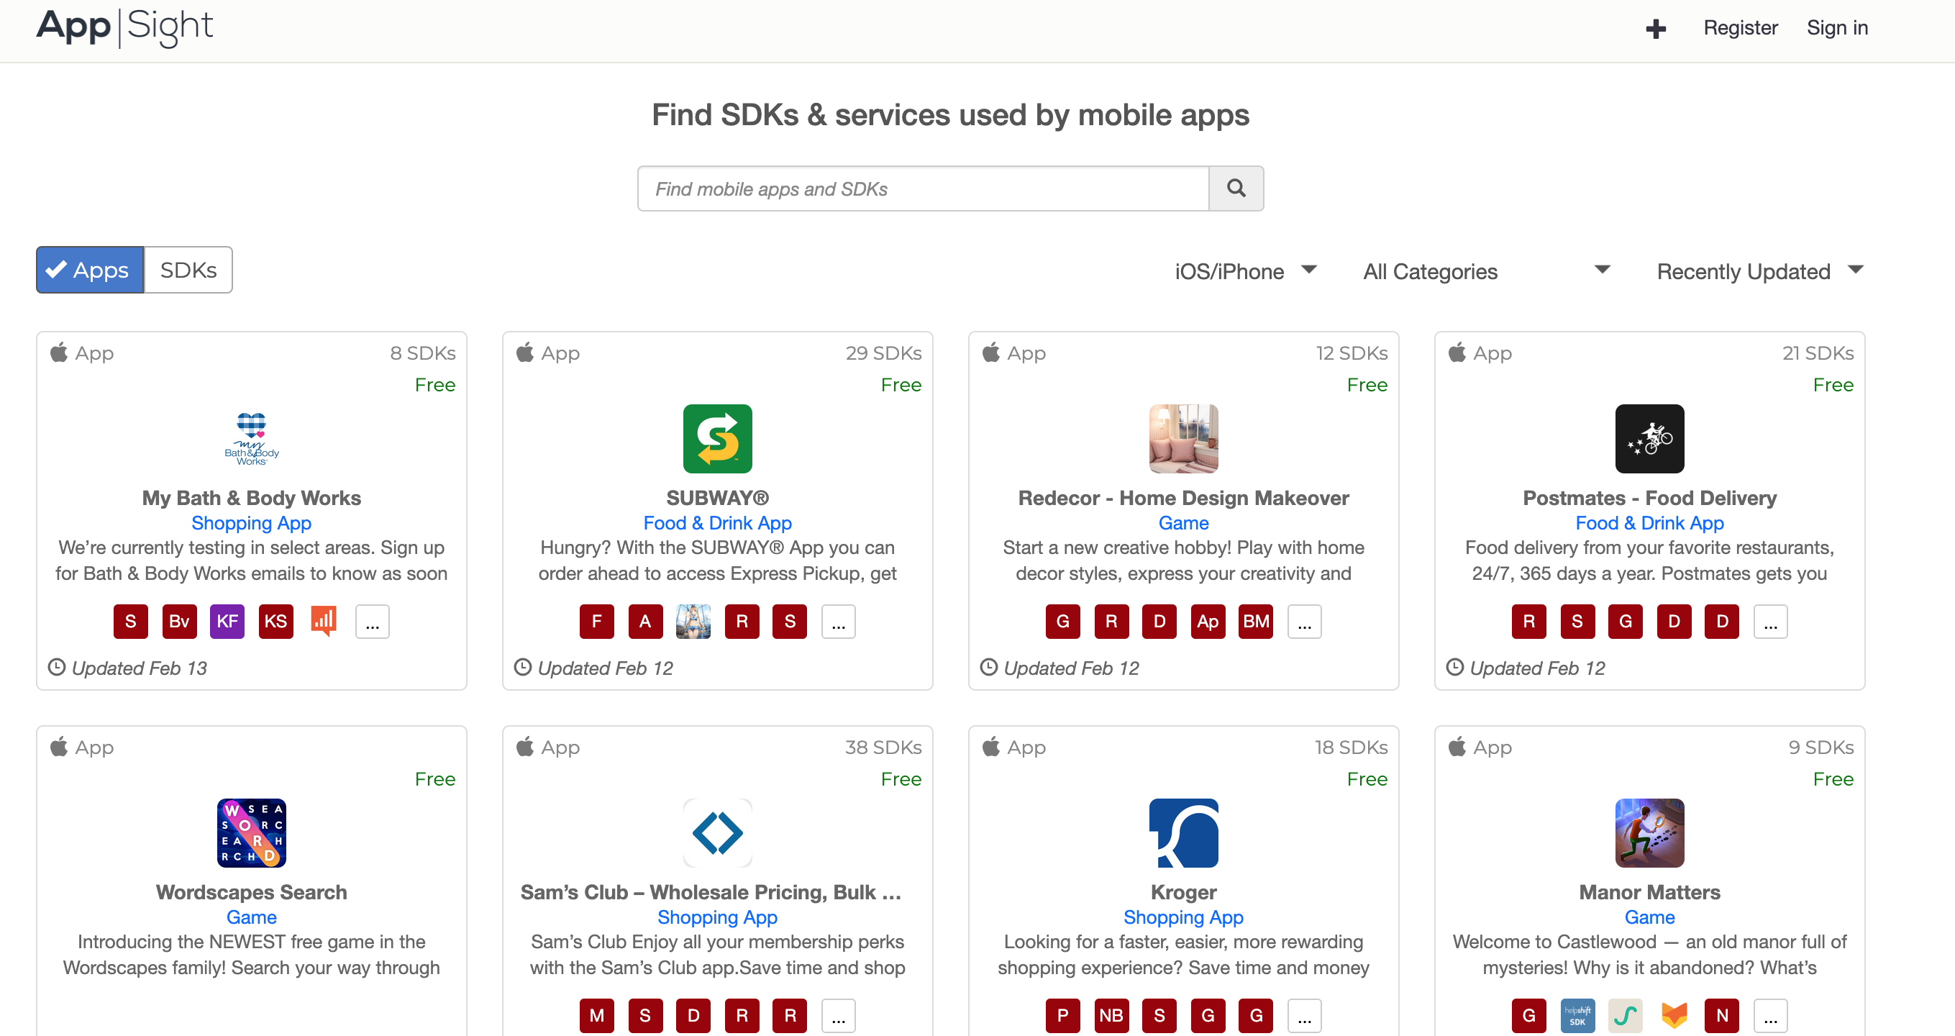The image size is (1955, 1036).
Task: Click the Ap SDK badge in Redecor card
Action: [1208, 622]
